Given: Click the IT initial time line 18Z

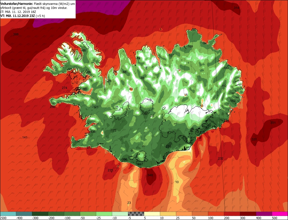Looking at the screenshot, I should click(x=18, y=12).
